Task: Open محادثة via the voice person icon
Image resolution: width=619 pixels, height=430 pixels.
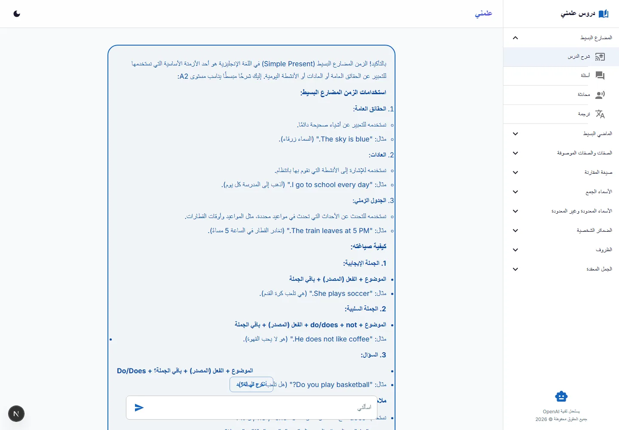Action: click(x=600, y=95)
